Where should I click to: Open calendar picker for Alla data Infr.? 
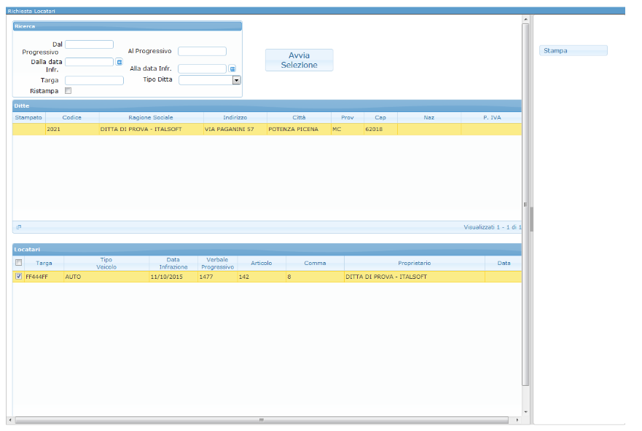232,69
